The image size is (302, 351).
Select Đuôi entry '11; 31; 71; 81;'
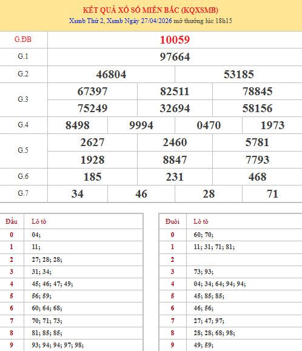point(214,247)
